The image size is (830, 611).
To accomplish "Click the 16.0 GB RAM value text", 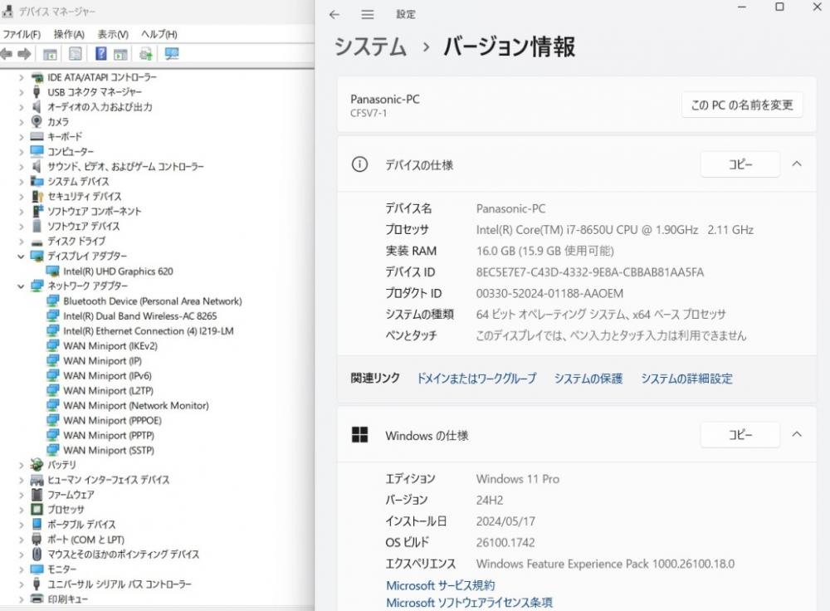I will click(544, 251).
